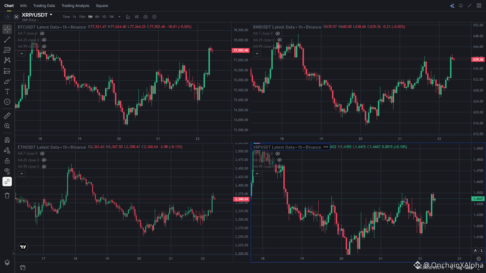This screenshot has width=486, height=273.
Task: Lock all drawing tools
Action: coord(7,161)
